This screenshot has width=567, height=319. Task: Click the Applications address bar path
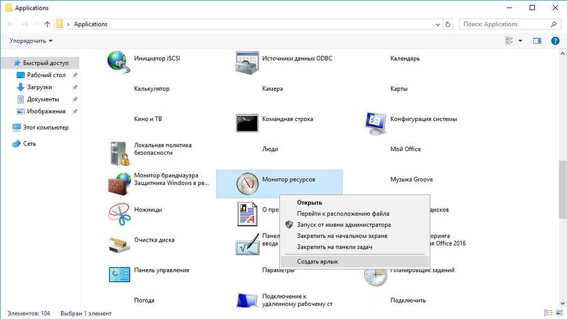(x=91, y=24)
